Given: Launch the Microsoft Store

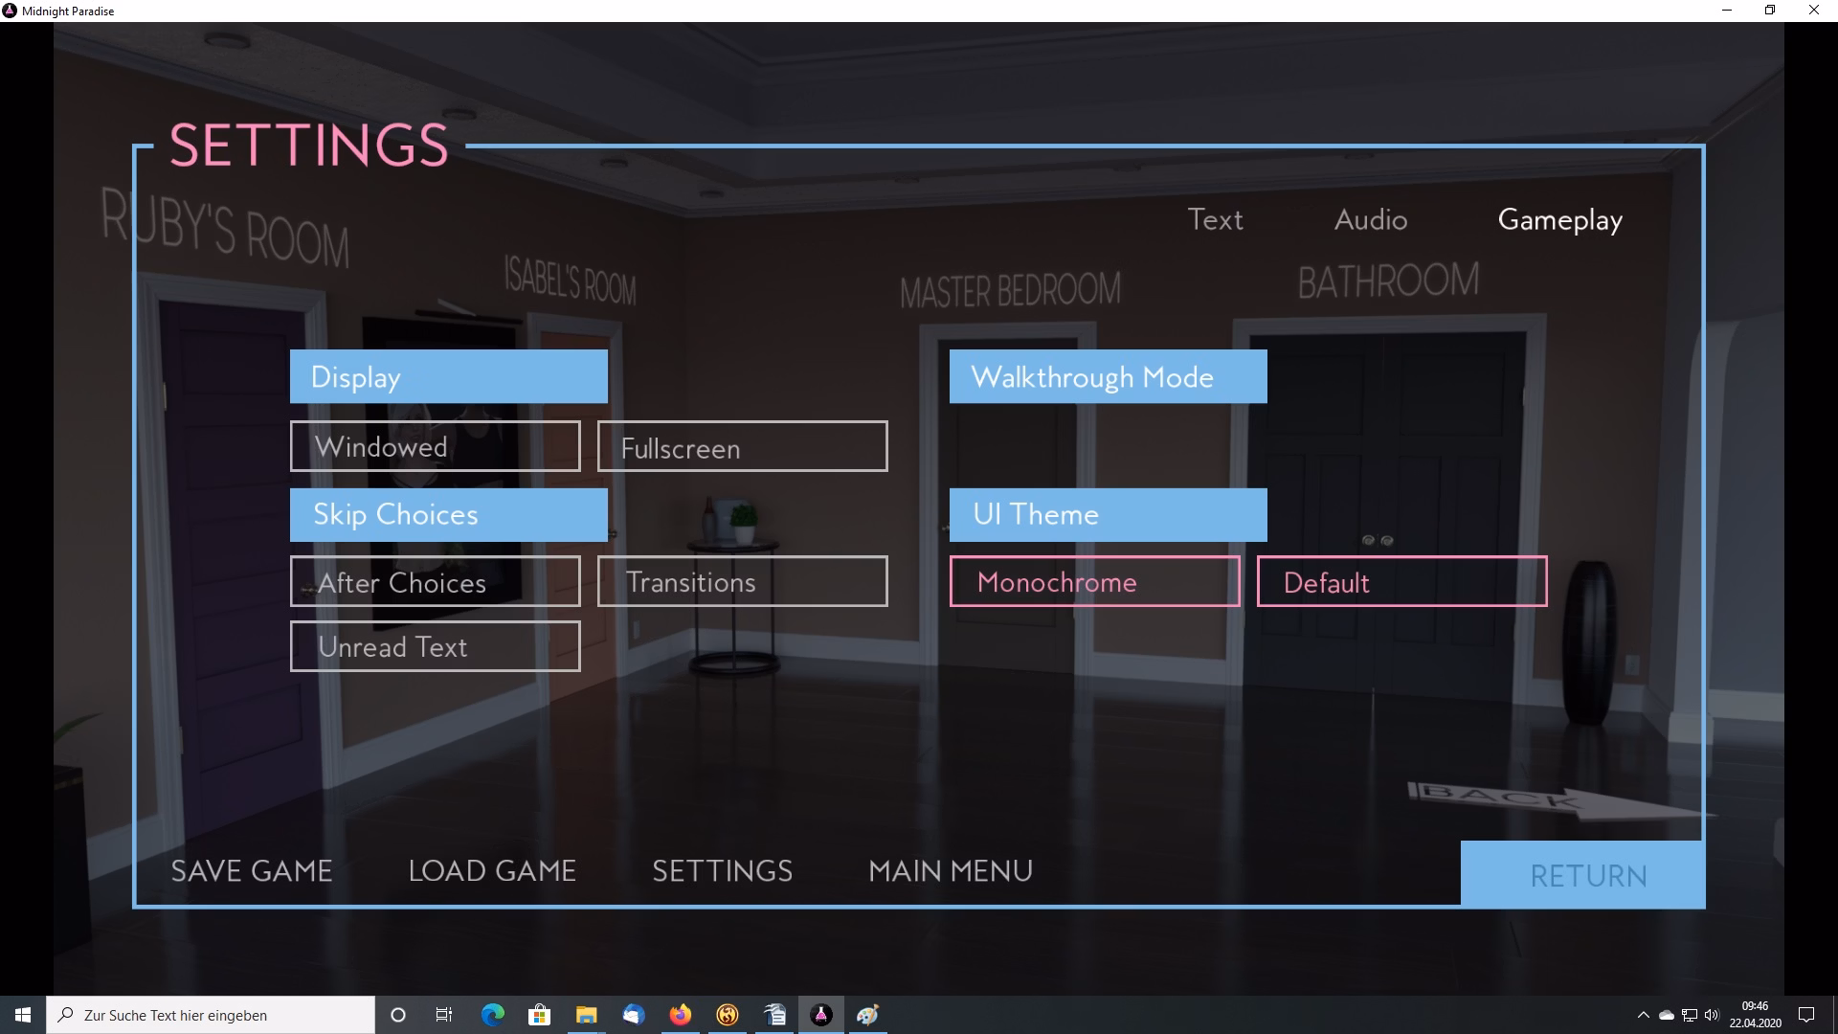Looking at the screenshot, I should click(x=539, y=1015).
